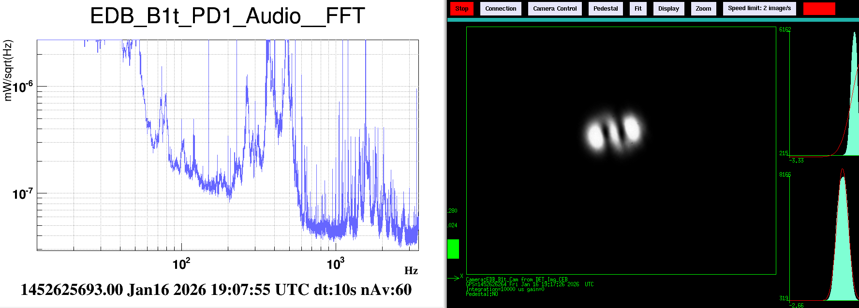Expand the Display settings dropdown
Viewport: 859px width, 308px height.
tap(668, 9)
